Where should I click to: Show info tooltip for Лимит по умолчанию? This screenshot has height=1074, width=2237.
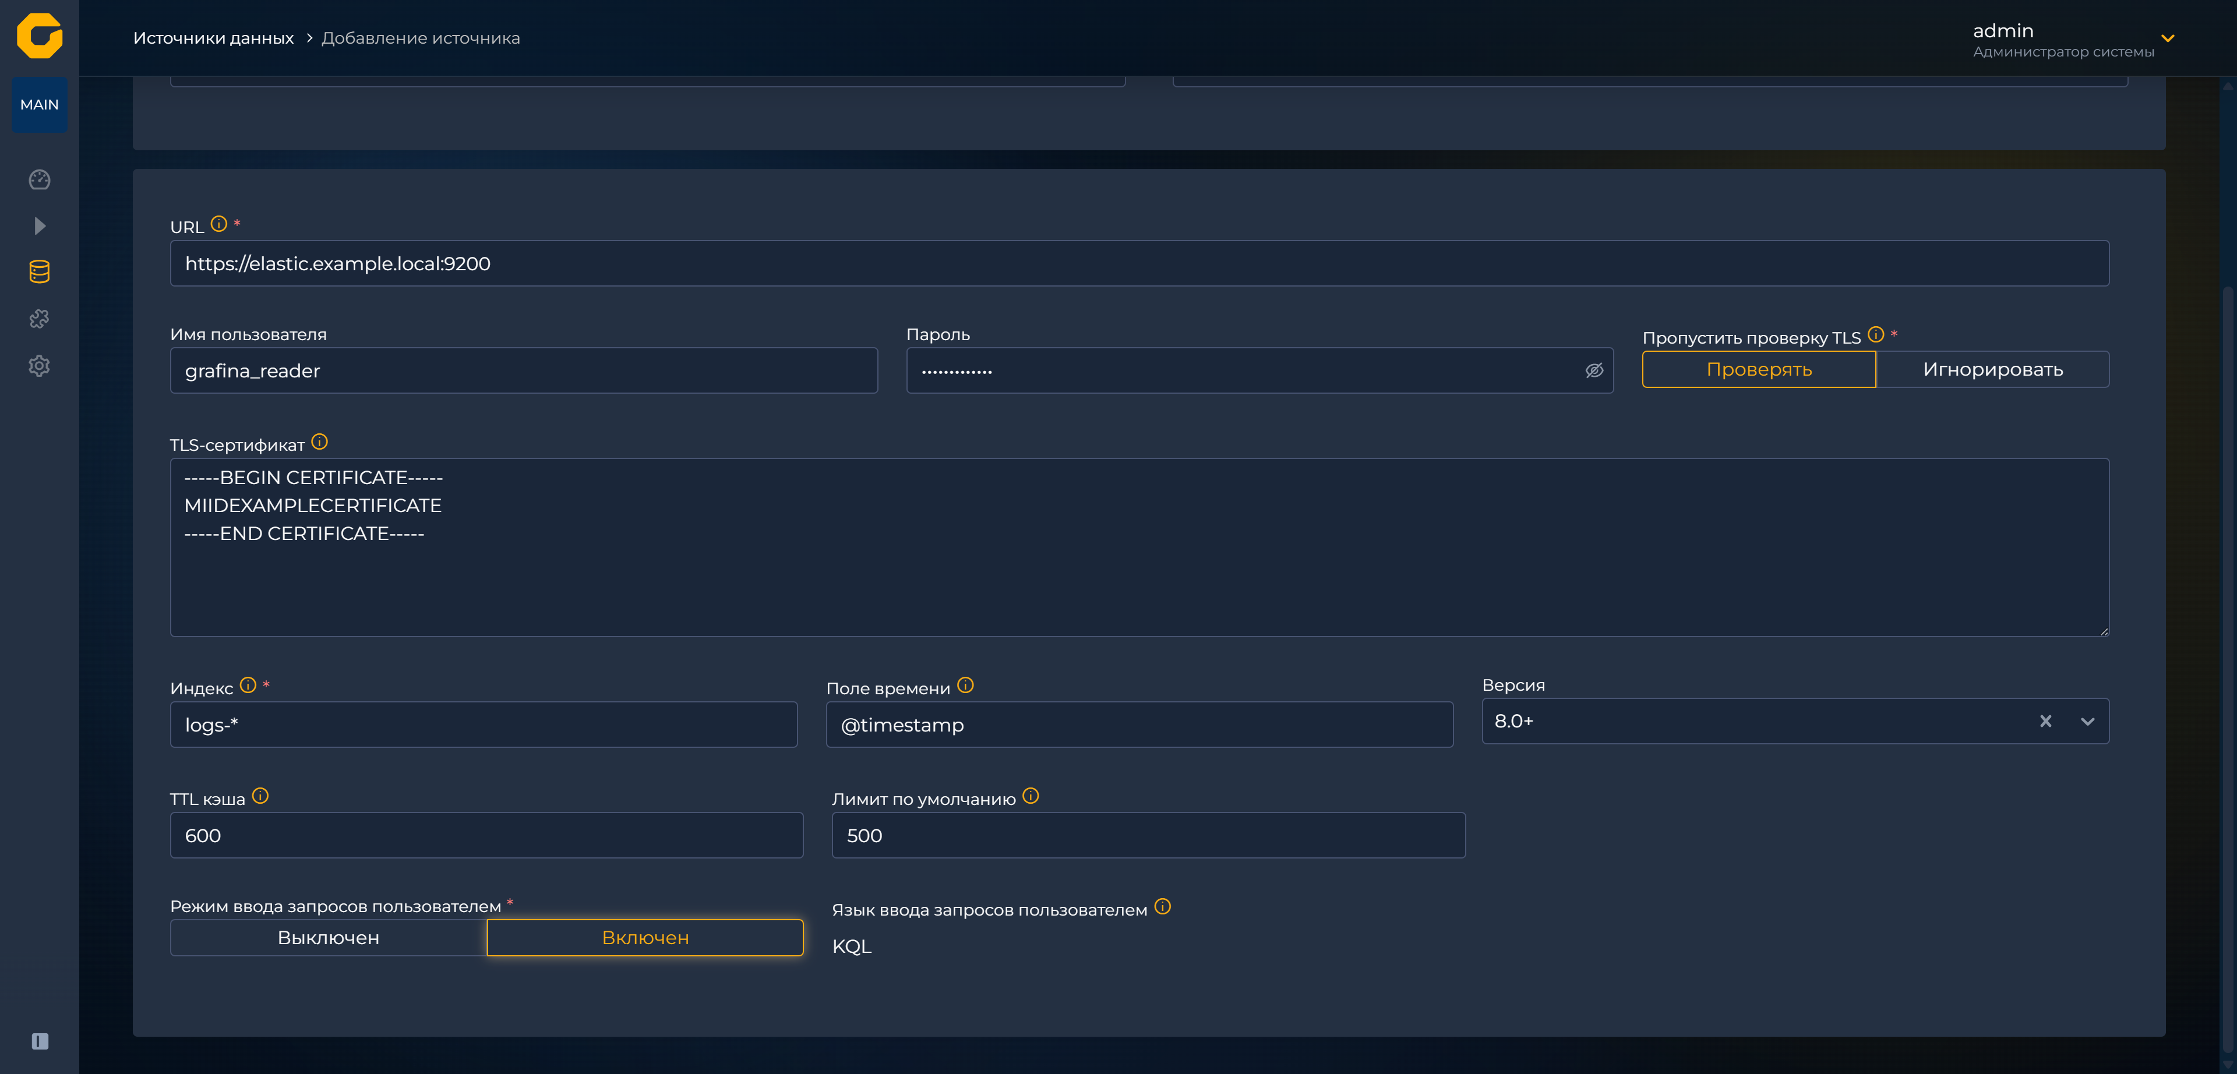(x=1031, y=796)
